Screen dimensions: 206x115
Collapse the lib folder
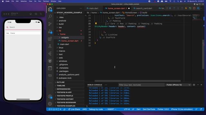pos(70,31)
